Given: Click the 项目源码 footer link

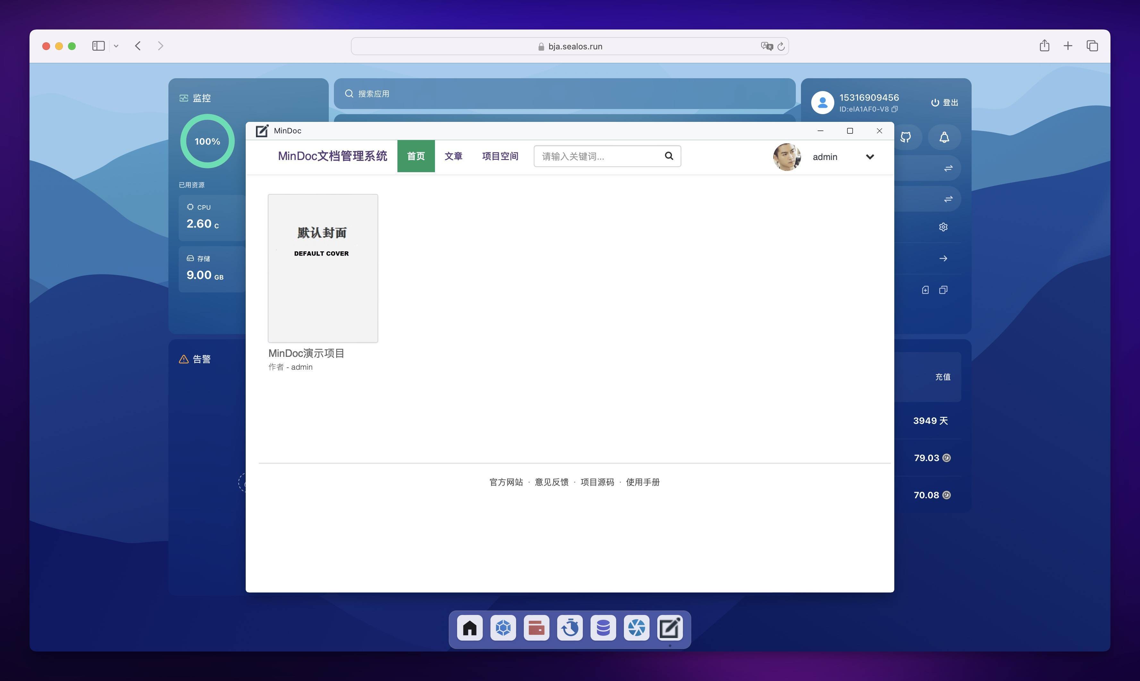Looking at the screenshot, I should 597,482.
